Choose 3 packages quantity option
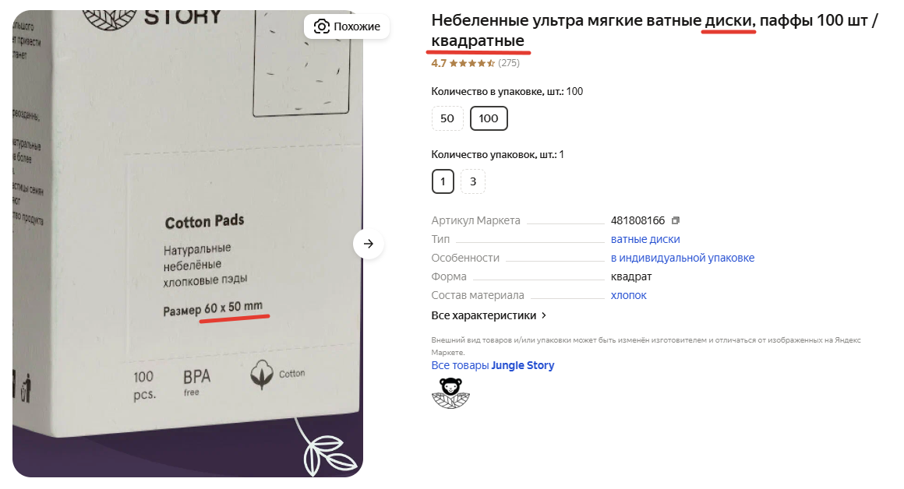The width and height of the screenshot is (904, 489). 473,181
